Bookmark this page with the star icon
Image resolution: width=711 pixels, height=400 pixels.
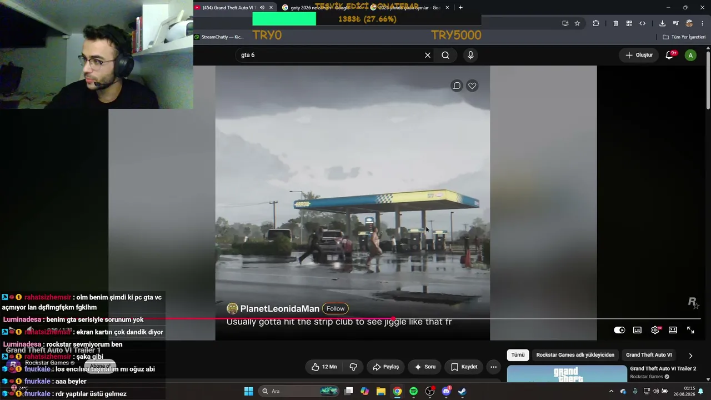click(577, 23)
